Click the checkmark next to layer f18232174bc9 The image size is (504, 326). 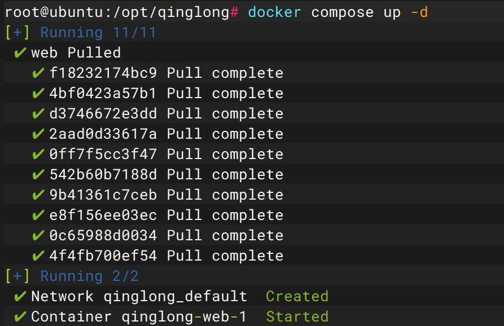click(x=38, y=73)
